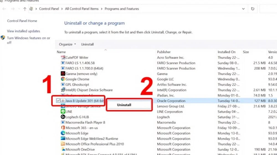Click the LINE app icon
The width and height of the screenshot is (277, 155).
coord(63,112)
